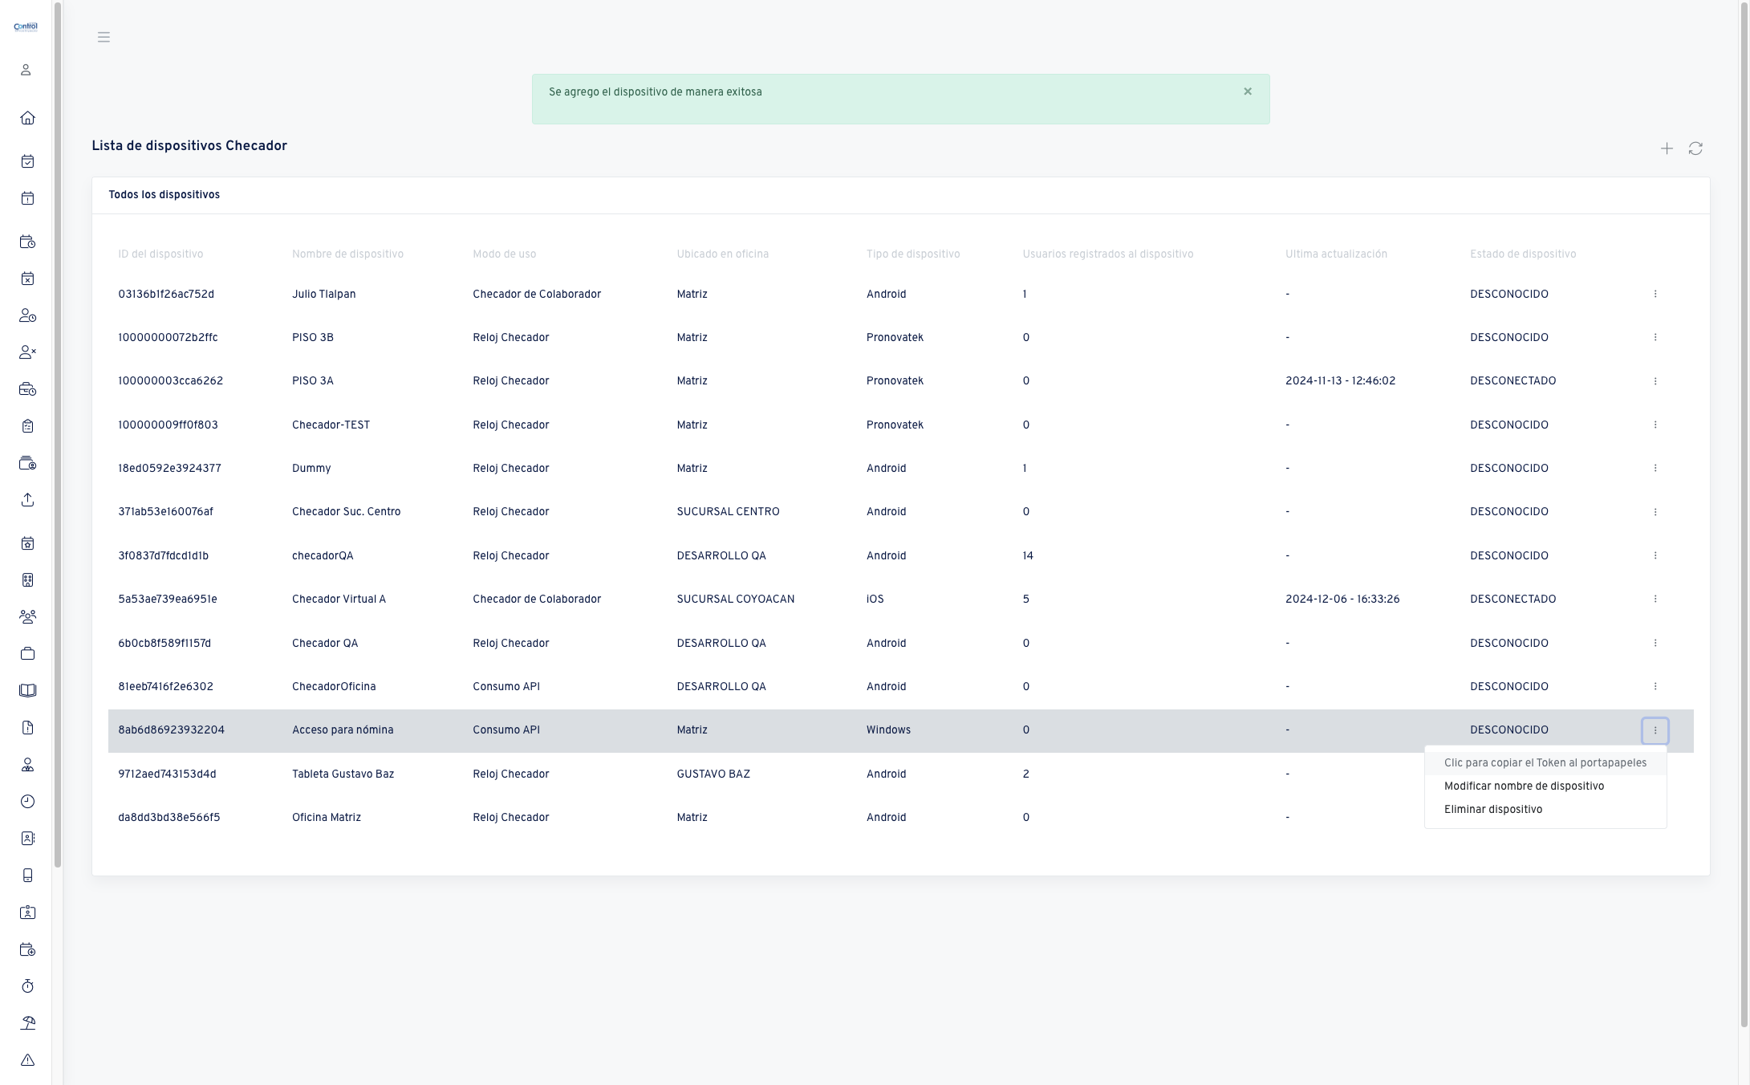Click the SUCURSAL COYOACAN office cell
This screenshot has height=1085, width=1750.
click(736, 599)
